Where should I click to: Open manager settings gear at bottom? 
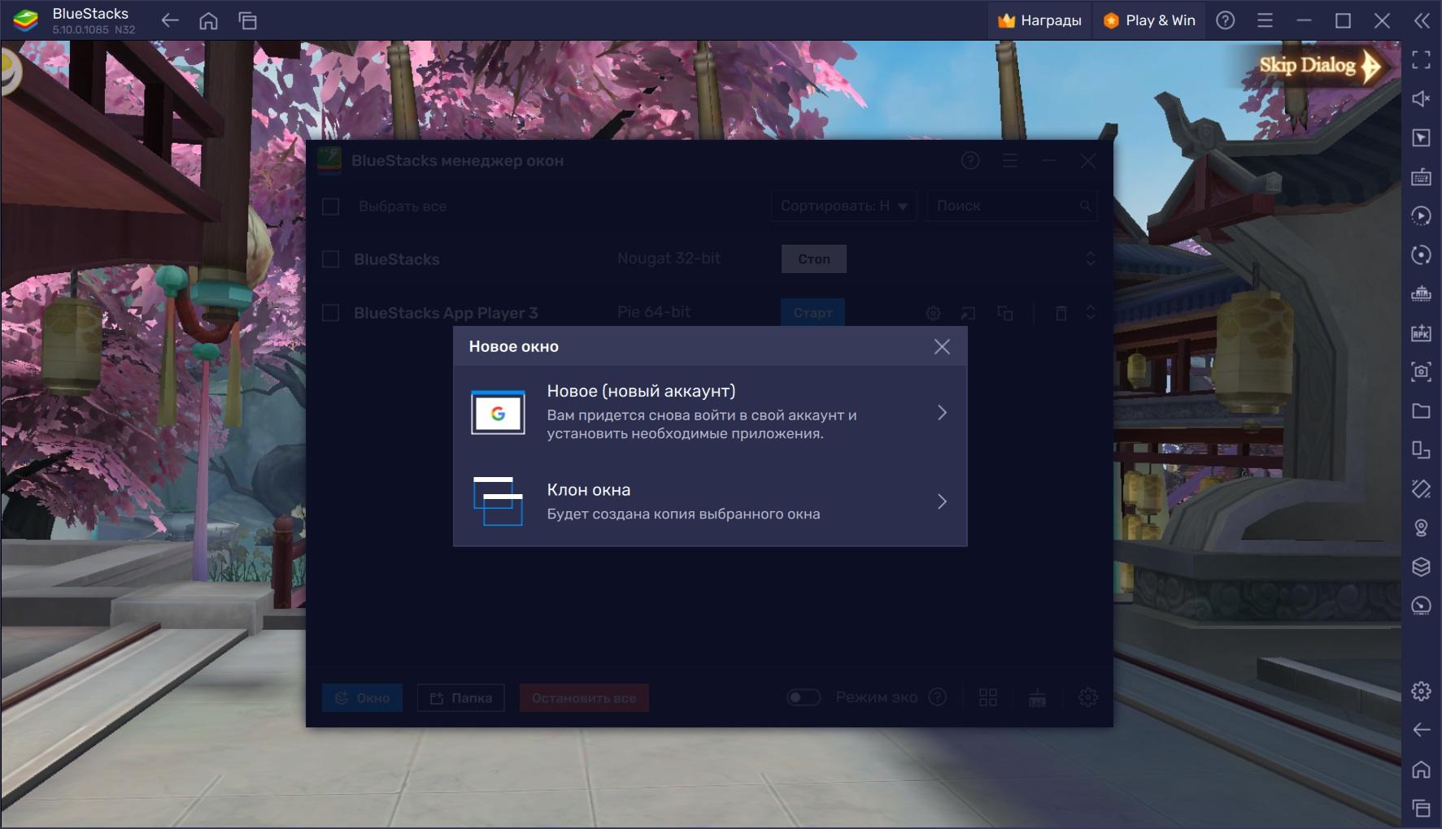click(1087, 697)
